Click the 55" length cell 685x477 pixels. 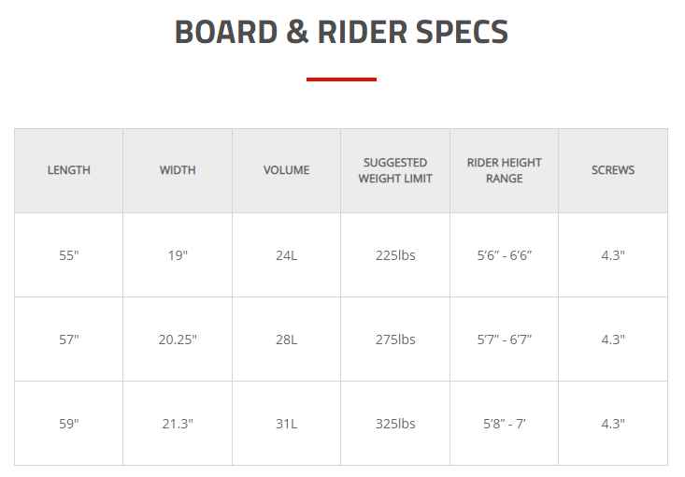(x=68, y=255)
